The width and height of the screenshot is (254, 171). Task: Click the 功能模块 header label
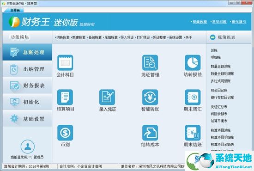click(19, 37)
